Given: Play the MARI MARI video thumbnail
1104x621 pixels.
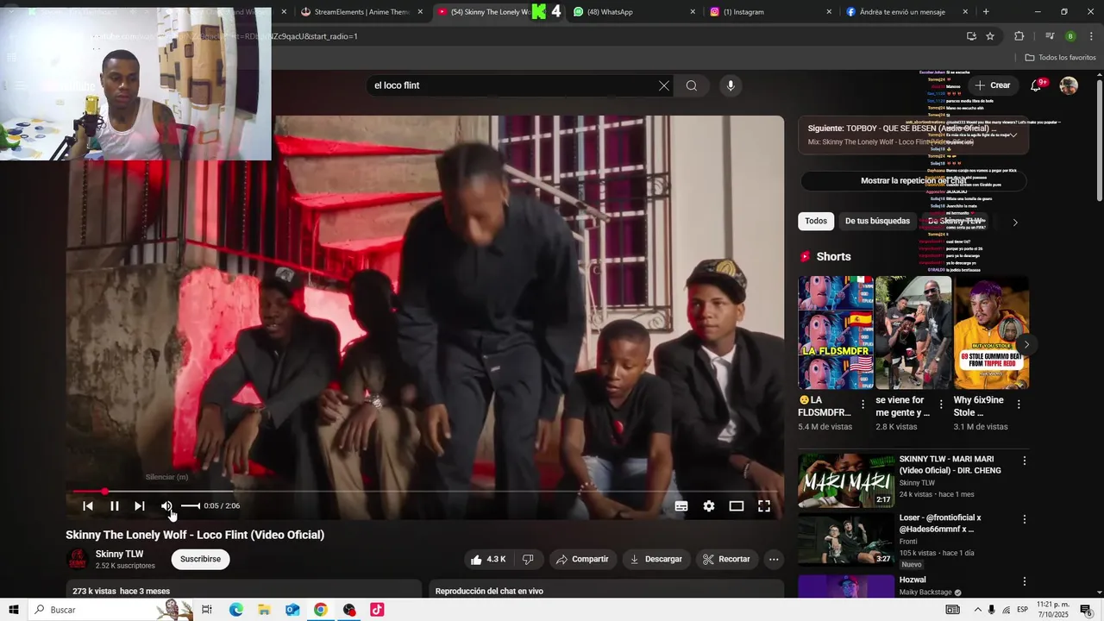Looking at the screenshot, I should tap(846, 480).
